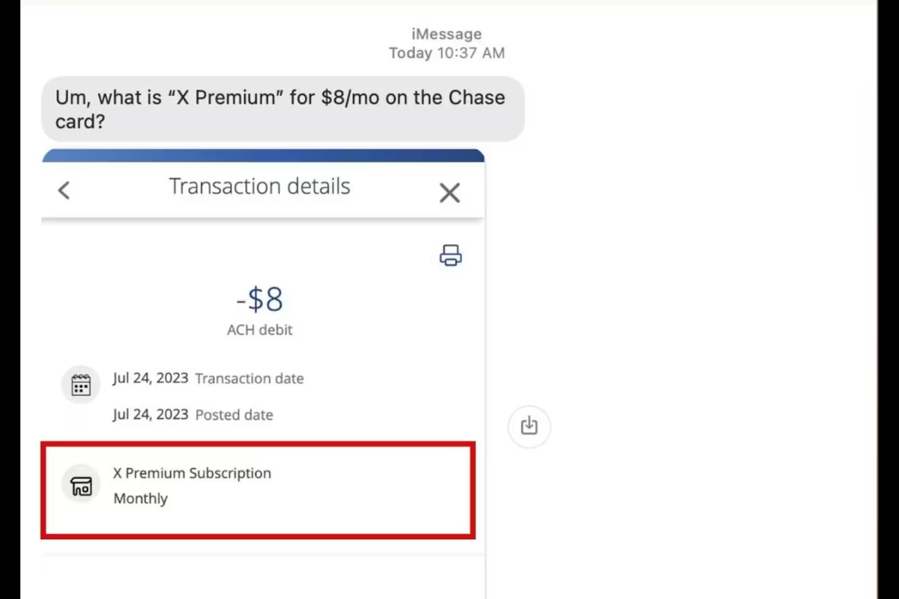Click the "Transaction details" heading

tap(259, 186)
